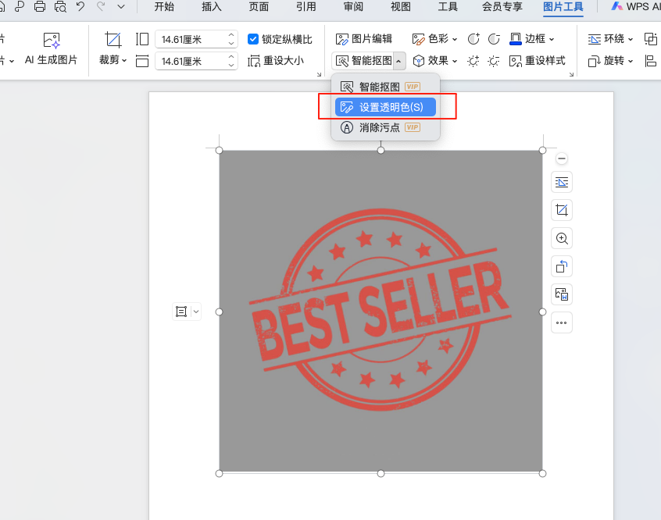Open print preview from quick access bar
The width and height of the screenshot is (661, 520).
click(x=60, y=7)
